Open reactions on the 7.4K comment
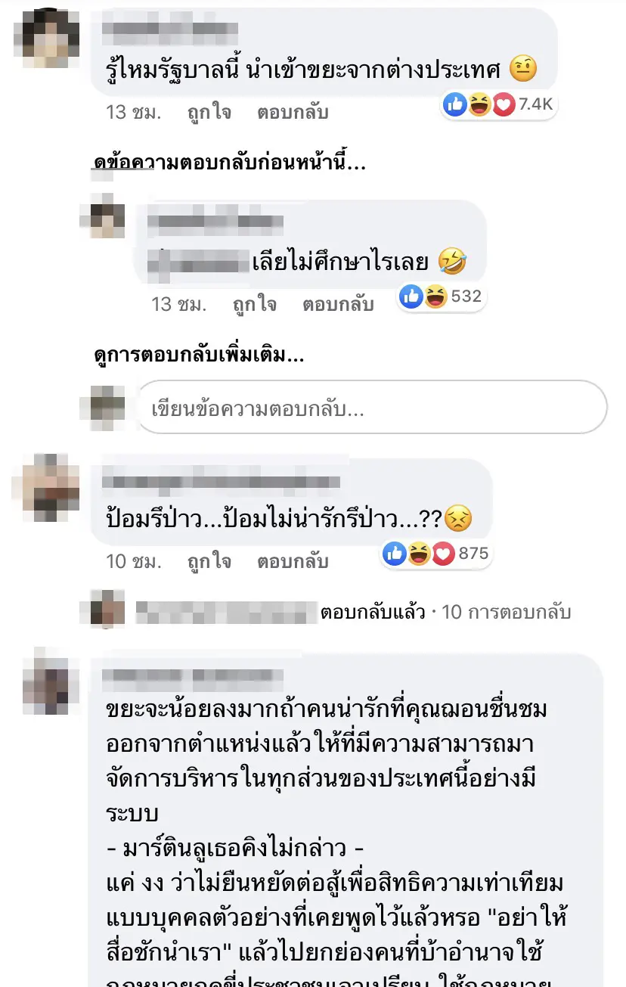 (x=498, y=104)
